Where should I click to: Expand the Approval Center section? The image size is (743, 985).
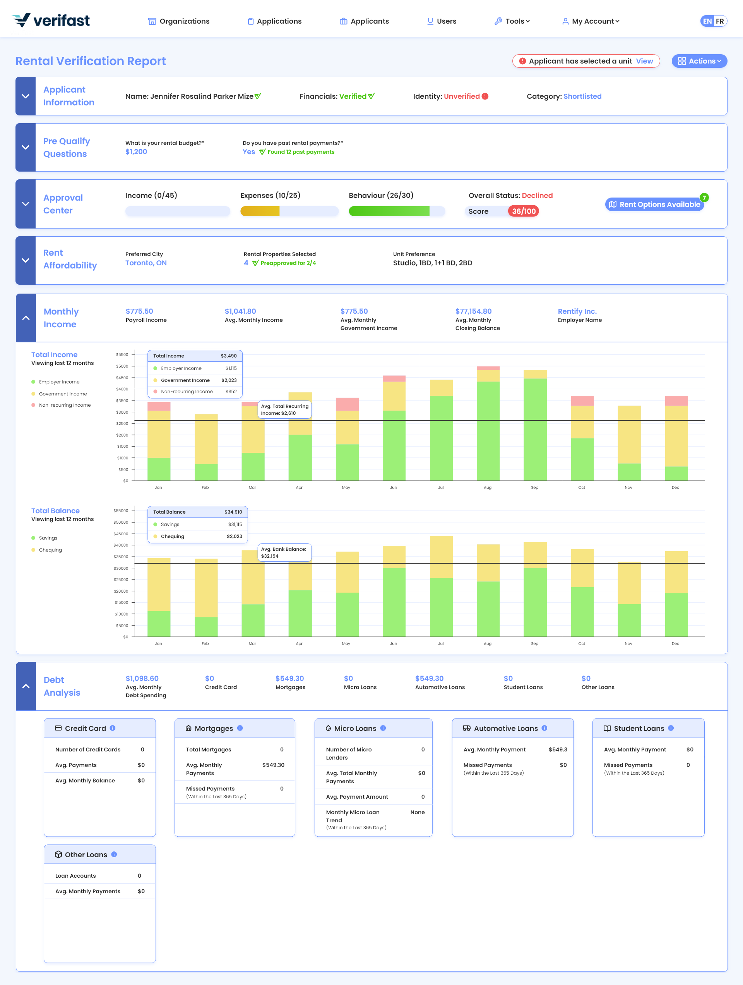26,203
